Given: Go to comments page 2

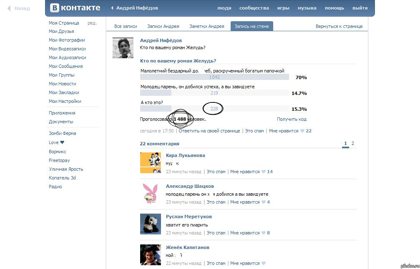Looking at the screenshot, I should [353, 143].
